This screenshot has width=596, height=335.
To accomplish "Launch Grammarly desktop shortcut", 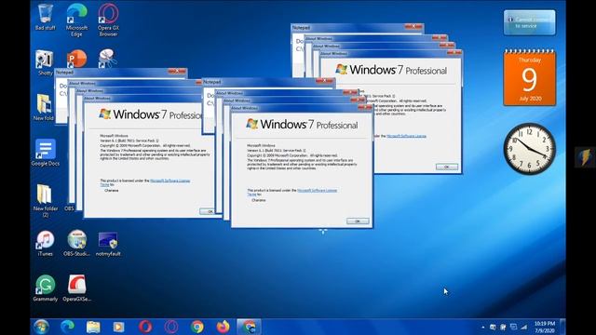I will pyautogui.click(x=46, y=288).
